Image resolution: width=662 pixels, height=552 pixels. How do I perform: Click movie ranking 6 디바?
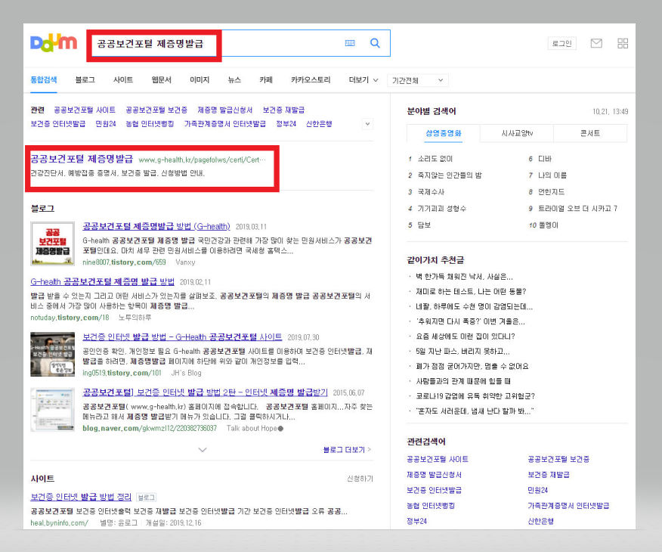point(545,159)
